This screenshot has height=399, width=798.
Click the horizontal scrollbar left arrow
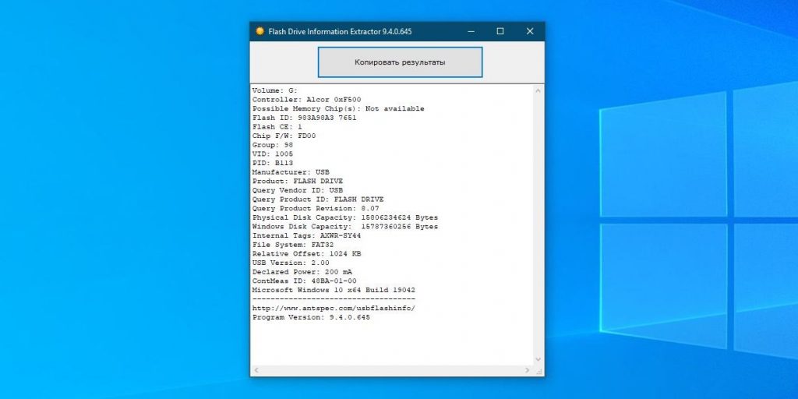coord(256,369)
